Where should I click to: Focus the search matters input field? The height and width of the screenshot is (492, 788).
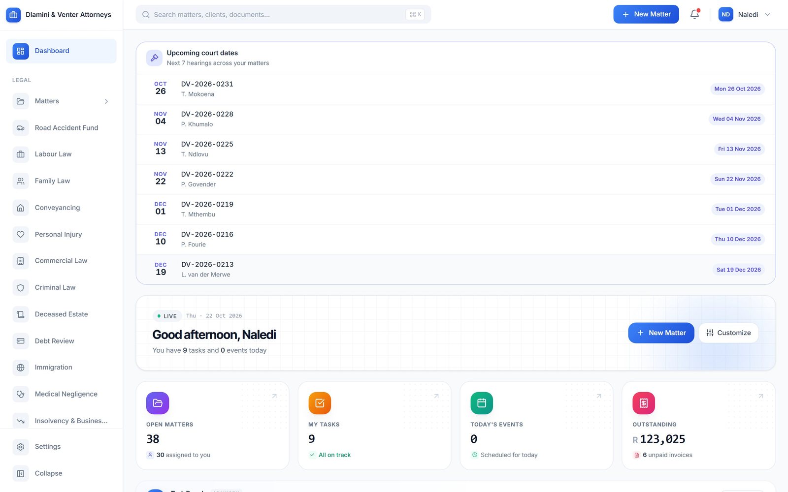click(283, 14)
